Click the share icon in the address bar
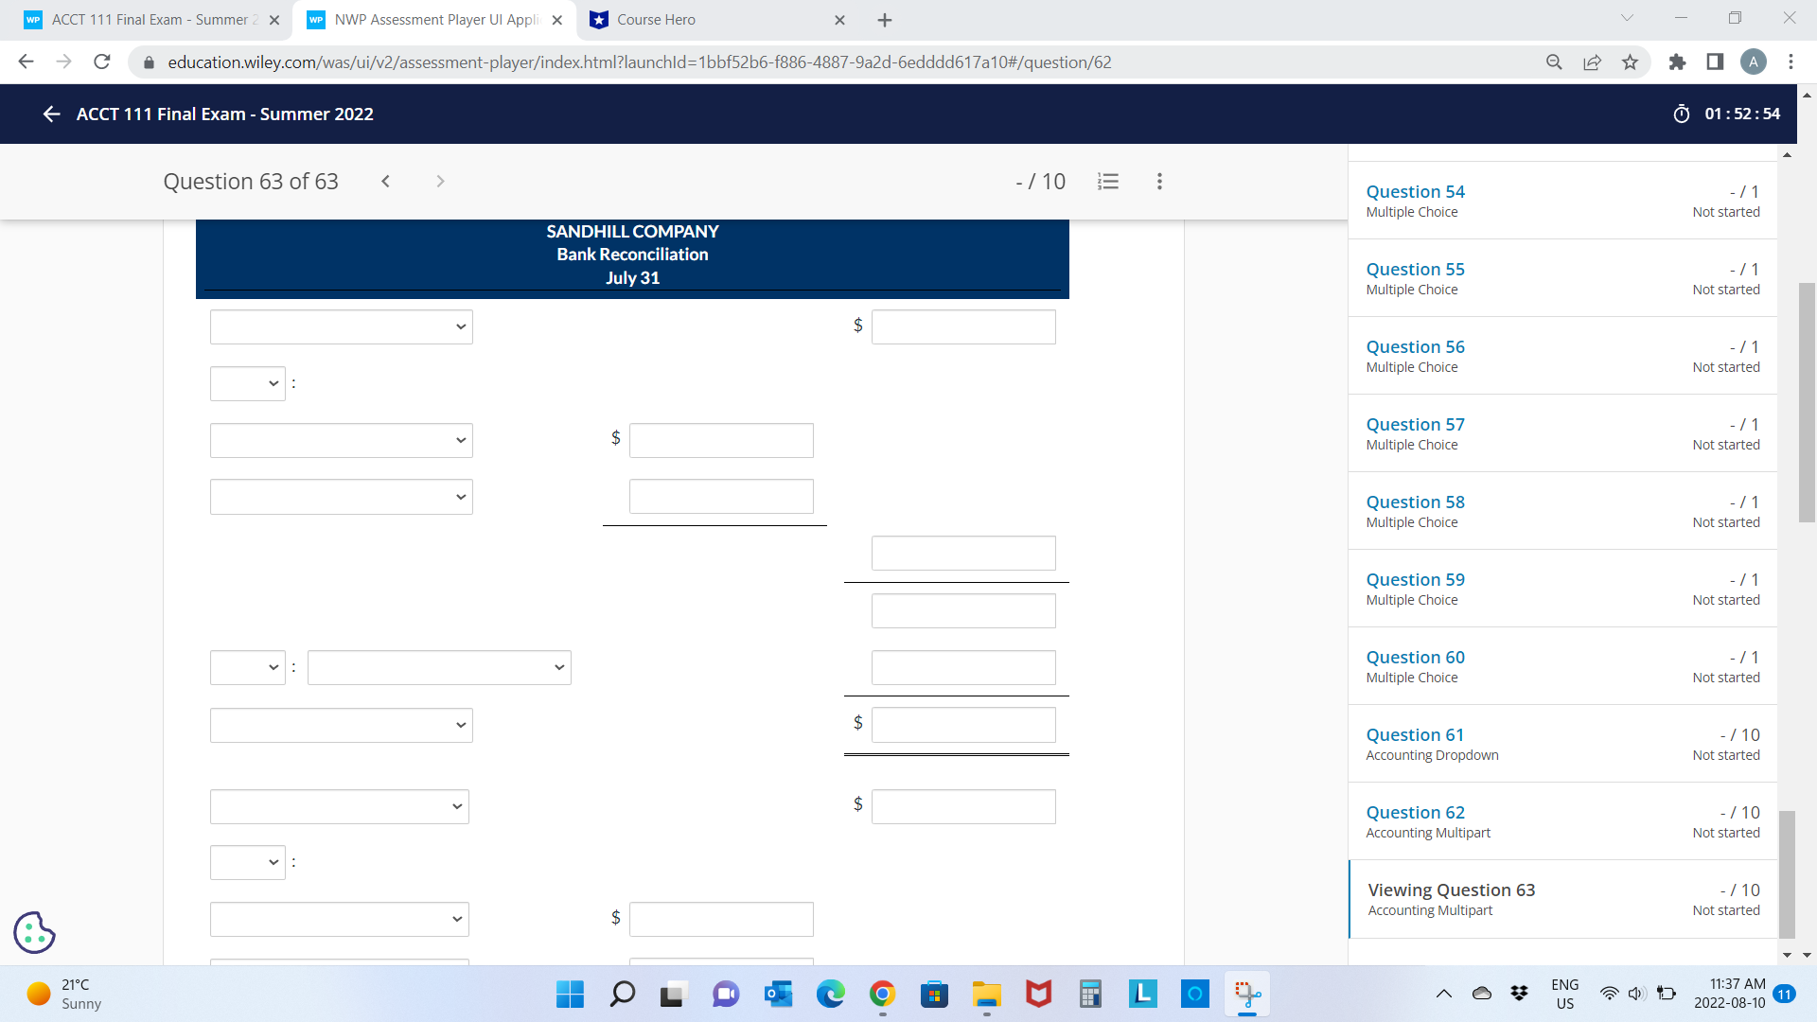 click(1592, 62)
